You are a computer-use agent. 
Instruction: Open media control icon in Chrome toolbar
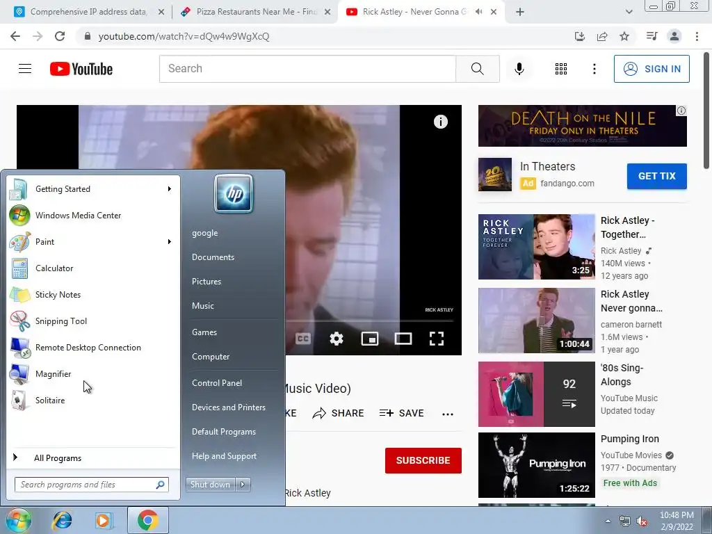tap(652, 36)
